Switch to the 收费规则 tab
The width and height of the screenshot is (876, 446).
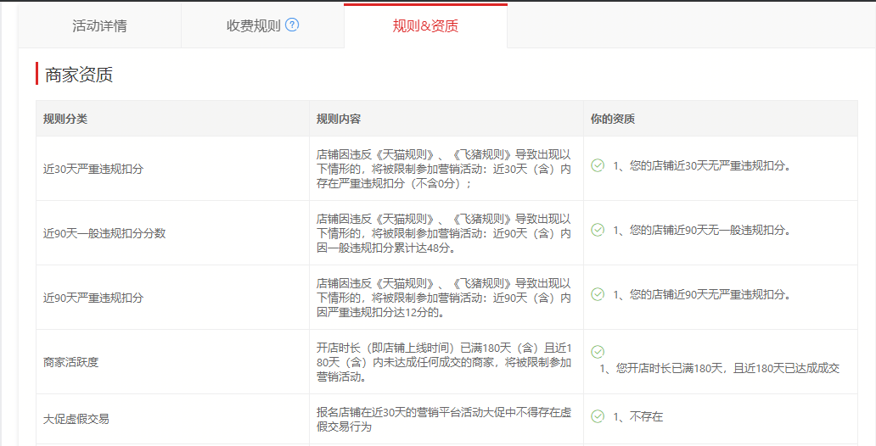(253, 25)
